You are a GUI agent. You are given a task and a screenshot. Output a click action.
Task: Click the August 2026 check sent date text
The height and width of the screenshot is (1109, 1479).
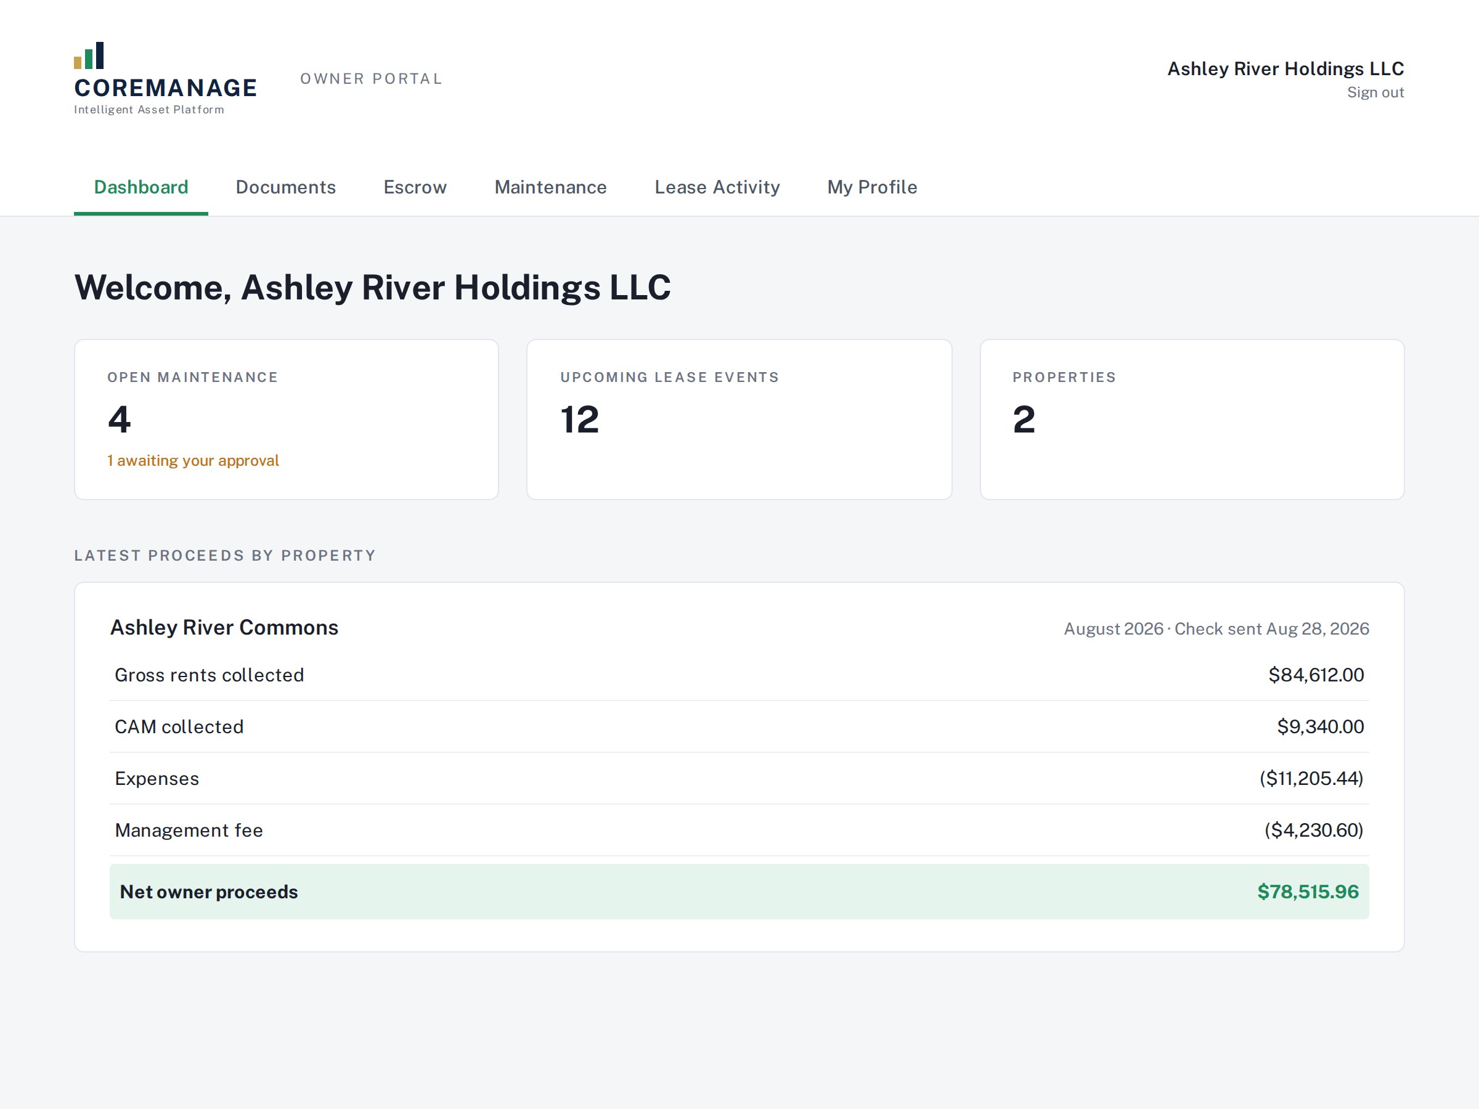pos(1216,629)
